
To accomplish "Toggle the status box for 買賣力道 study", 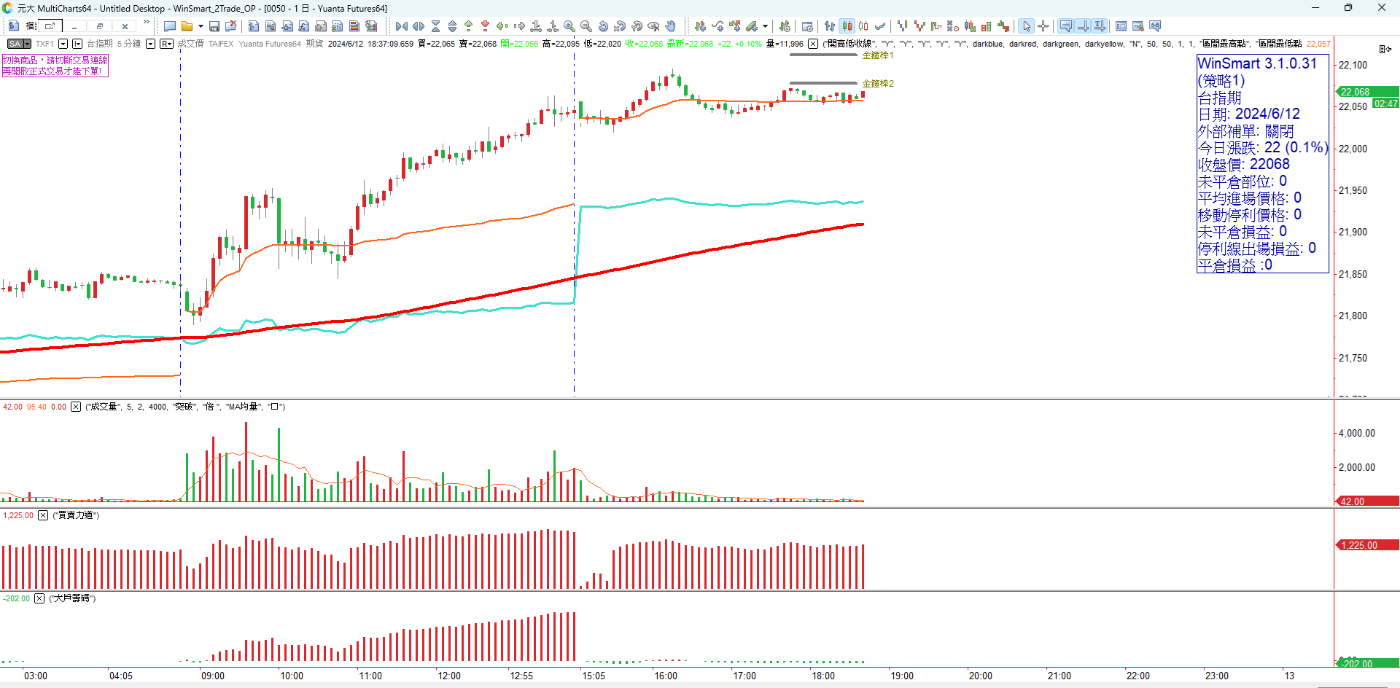I will pyautogui.click(x=43, y=515).
